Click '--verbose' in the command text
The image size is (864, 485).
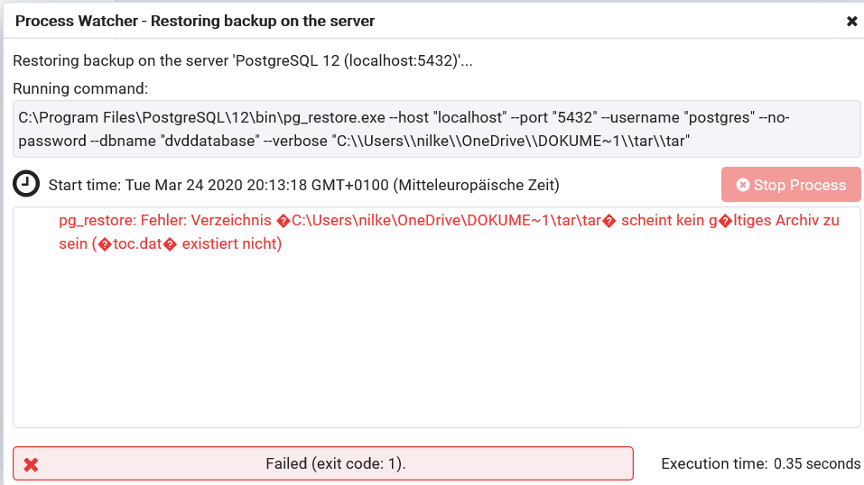click(294, 141)
